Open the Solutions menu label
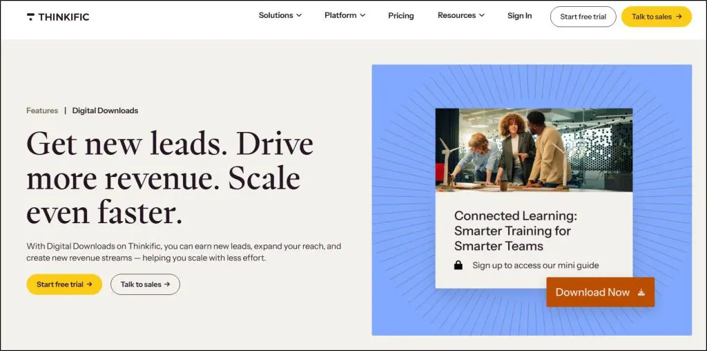 [x=275, y=16]
